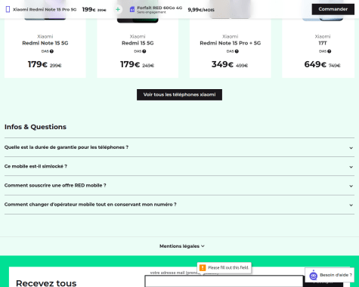Open DAS info icon for Xiaomi 17T
The height and width of the screenshot is (287, 359).
pyautogui.click(x=330, y=51)
